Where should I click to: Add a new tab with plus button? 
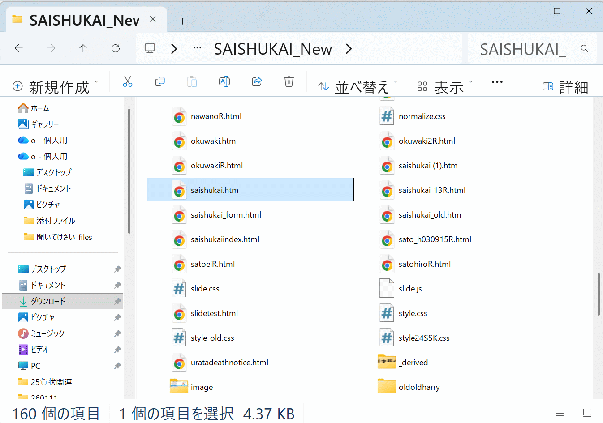pos(182,21)
